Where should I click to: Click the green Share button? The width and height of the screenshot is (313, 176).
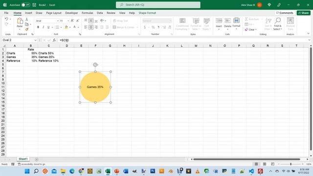coord(303,13)
